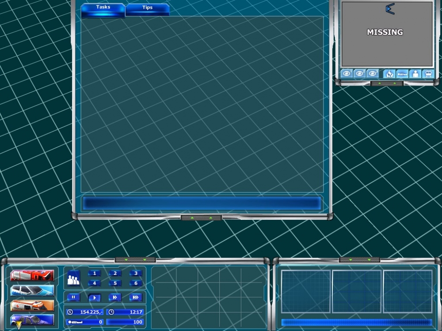The image size is (442, 331).
Task: Select the fire truck vehicle category
Action: click(32, 275)
